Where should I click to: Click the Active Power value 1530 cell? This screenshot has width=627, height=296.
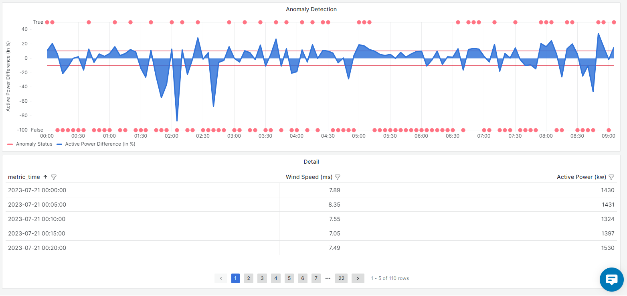point(607,248)
